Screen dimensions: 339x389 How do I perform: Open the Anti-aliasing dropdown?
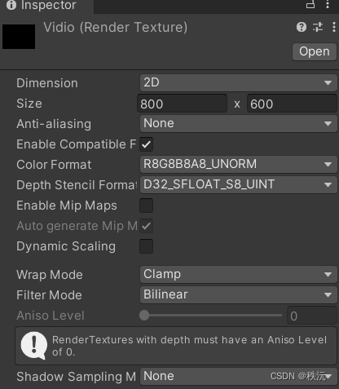click(239, 123)
